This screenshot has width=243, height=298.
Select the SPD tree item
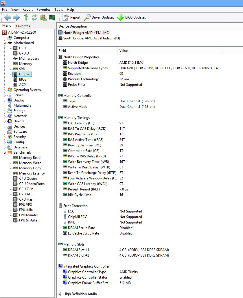[22, 69]
